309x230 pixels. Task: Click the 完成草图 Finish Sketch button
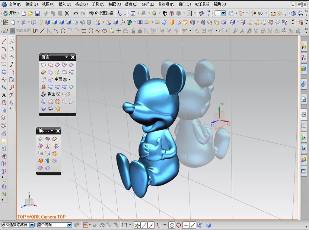coord(21,31)
